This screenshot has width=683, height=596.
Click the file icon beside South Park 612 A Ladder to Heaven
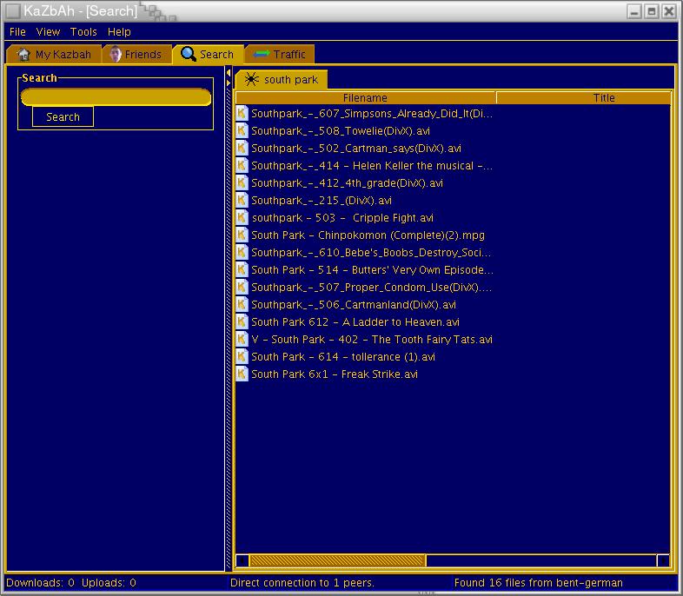click(x=242, y=322)
